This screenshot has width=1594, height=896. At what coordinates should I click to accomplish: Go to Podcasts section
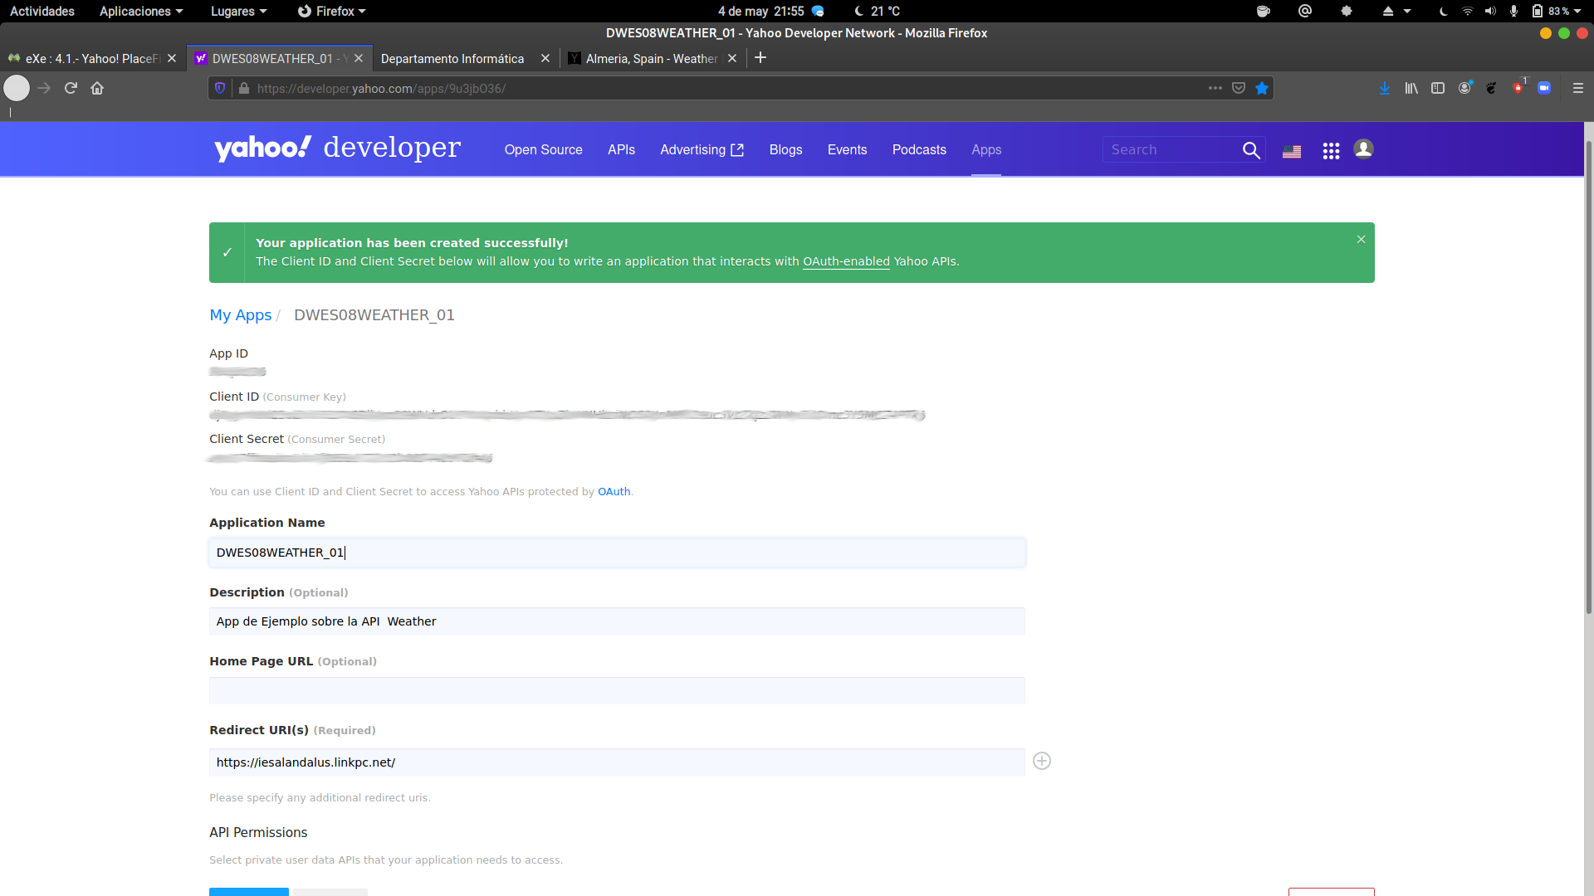[919, 150]
